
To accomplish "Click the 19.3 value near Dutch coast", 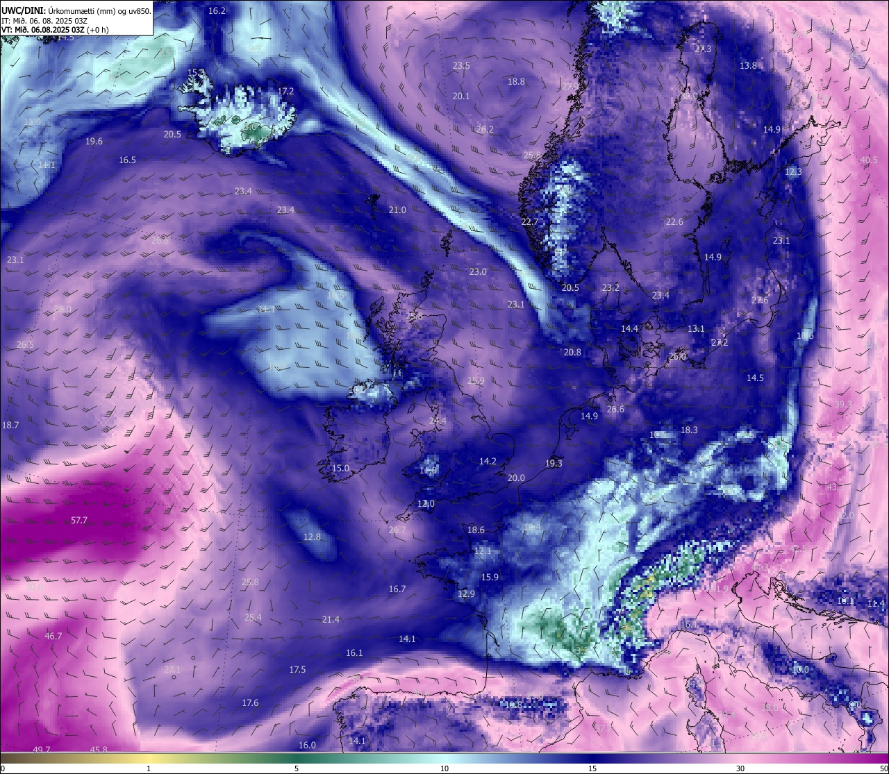I will click(x=554, y=464).
